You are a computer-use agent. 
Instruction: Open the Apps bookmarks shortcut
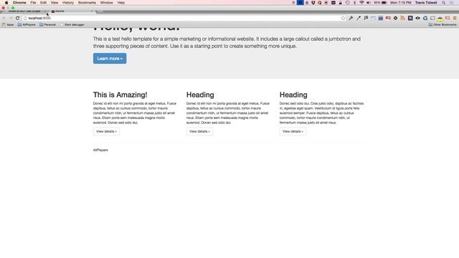point(8,25)
